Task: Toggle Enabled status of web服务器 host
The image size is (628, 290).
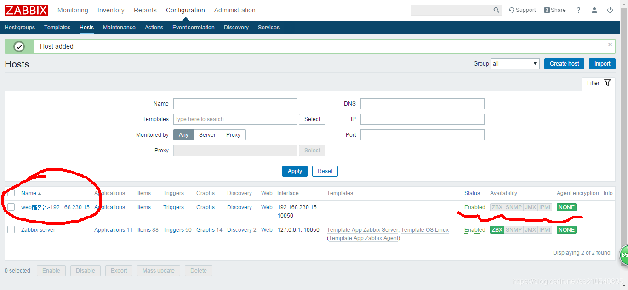Action: [x=475, y=207]
